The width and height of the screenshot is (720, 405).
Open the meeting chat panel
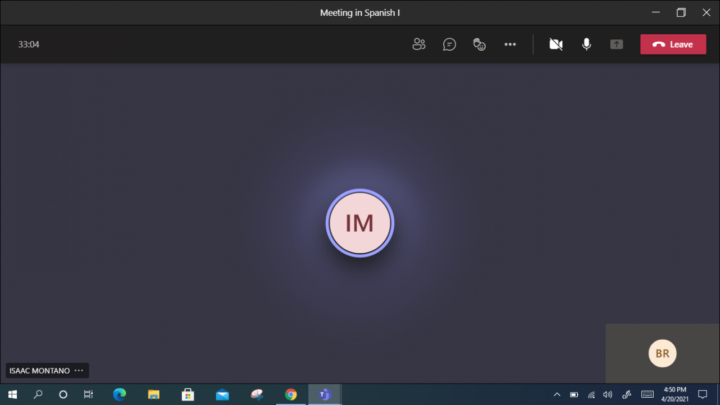tap(449, 44)
